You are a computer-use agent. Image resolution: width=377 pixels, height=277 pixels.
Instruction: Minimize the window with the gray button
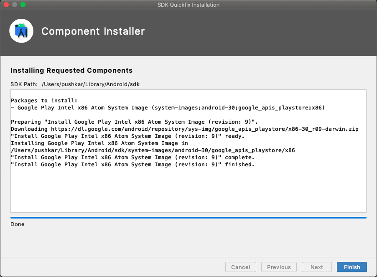(x=15, y=5)
